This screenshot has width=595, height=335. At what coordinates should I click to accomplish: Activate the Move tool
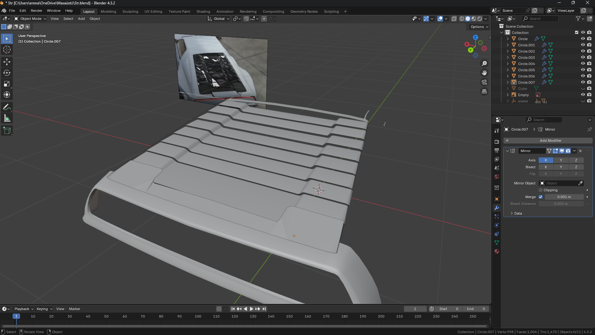(x=7, y=62)
